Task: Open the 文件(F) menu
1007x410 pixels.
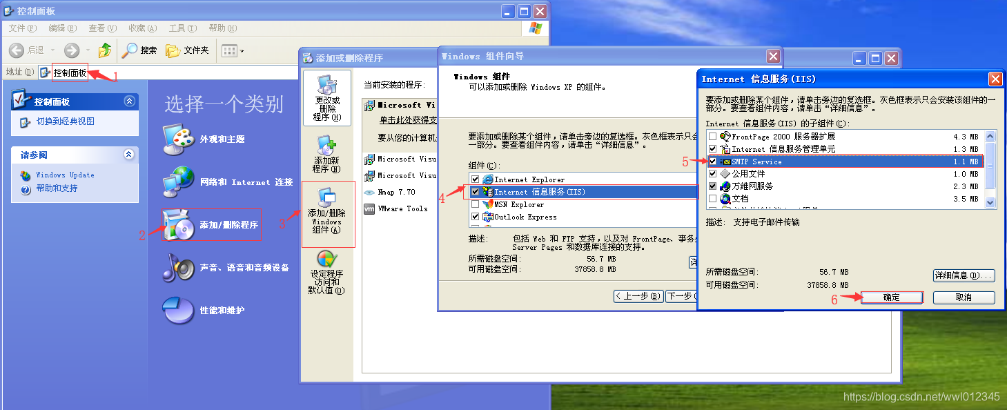Action: 23,28
